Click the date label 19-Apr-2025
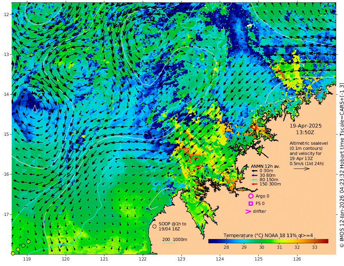 (x=306, y=126)
